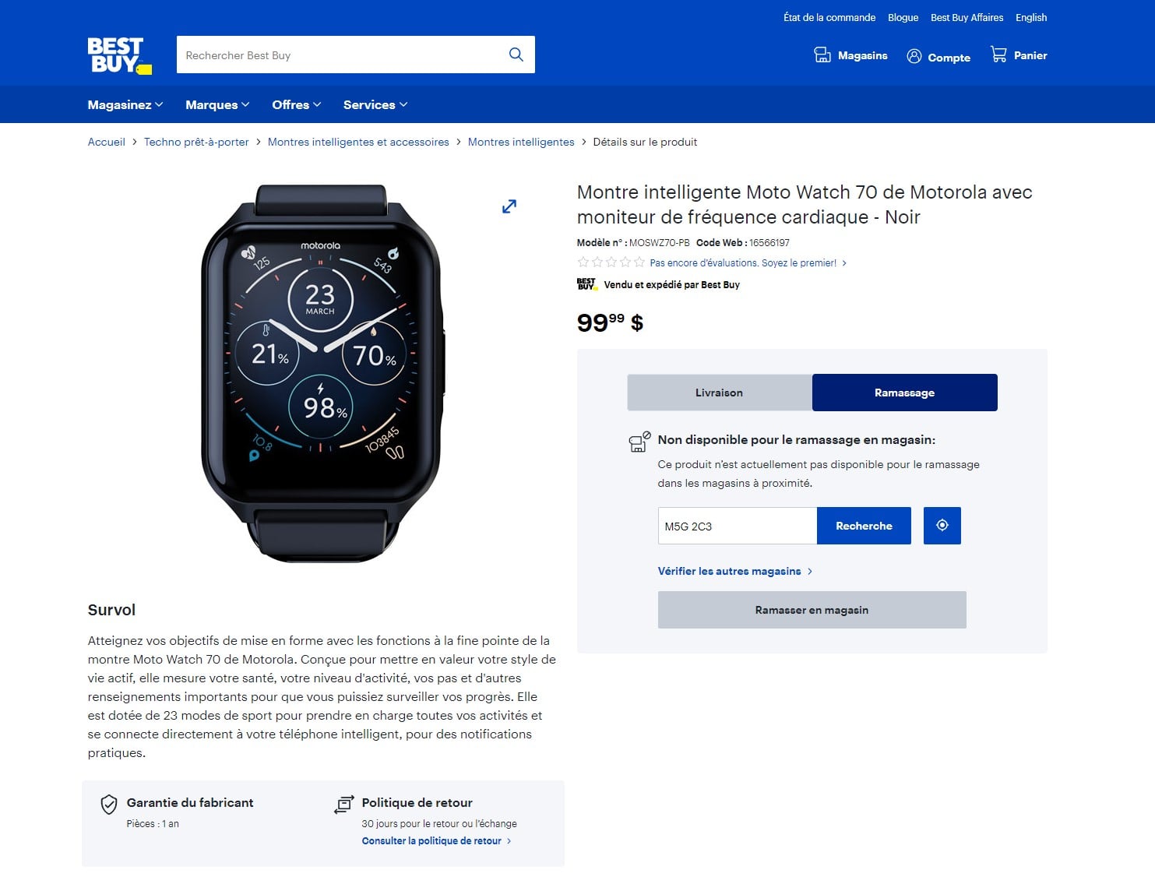Image resolution: width=1155 pixels, height=884 pixels.
Task: Switch language to English
Action: tap(1031, 17)
